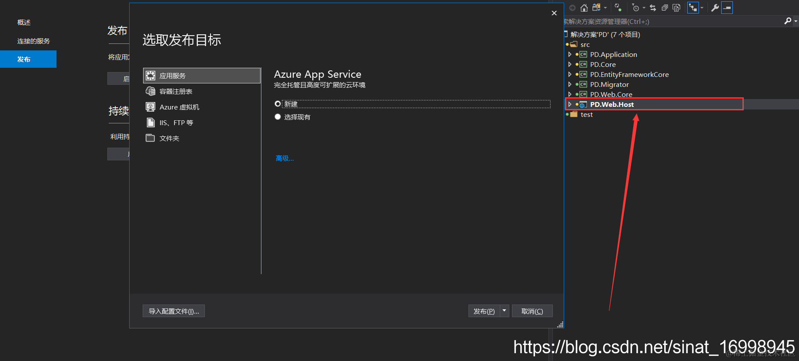Click the Container Registry cloud icon
799x361 pixels.
click(x=150, y=91)
